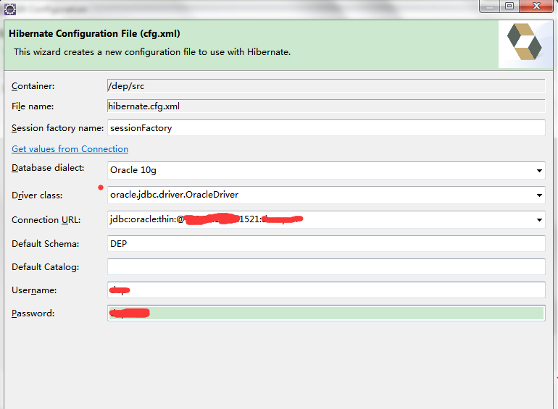Click the Session factory name label
Viewport: 558px width, 409px height.
click(x=58, y=128)
